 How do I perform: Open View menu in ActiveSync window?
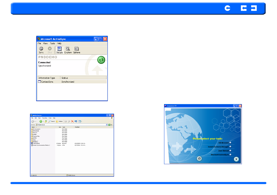(45, 43)
